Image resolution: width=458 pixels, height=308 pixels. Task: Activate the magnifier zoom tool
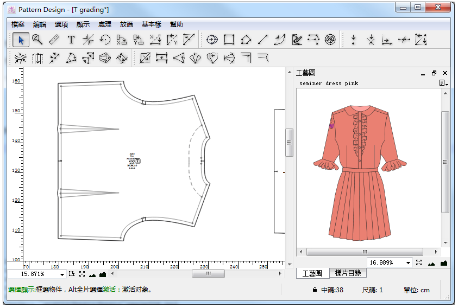point(37,40)
